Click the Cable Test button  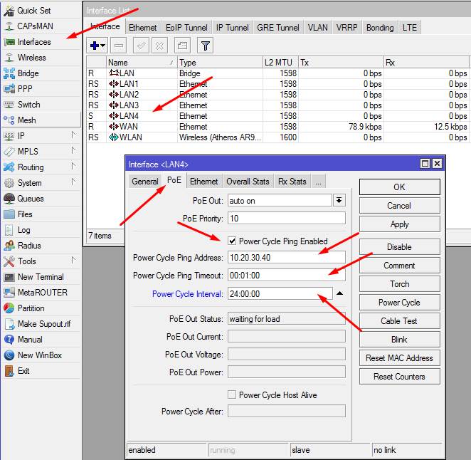[399, 321]
